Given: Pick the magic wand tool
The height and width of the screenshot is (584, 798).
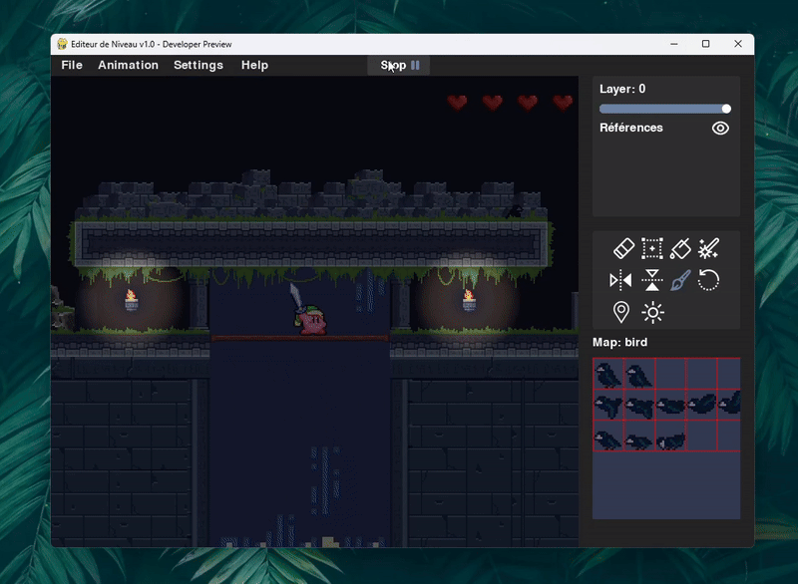Looking at the screenshot, I should 708,248.
